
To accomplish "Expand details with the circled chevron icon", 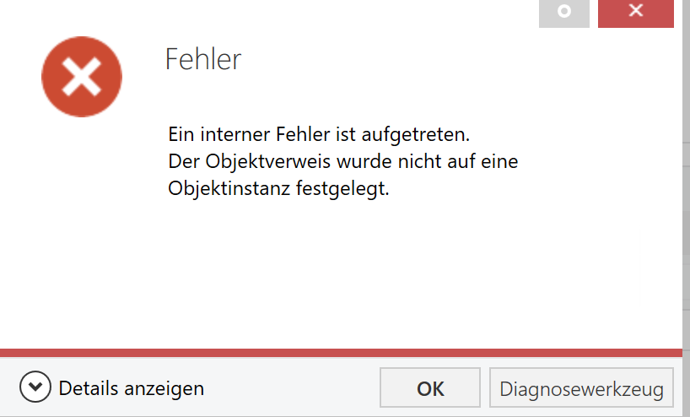I will [x=35, y=387].
